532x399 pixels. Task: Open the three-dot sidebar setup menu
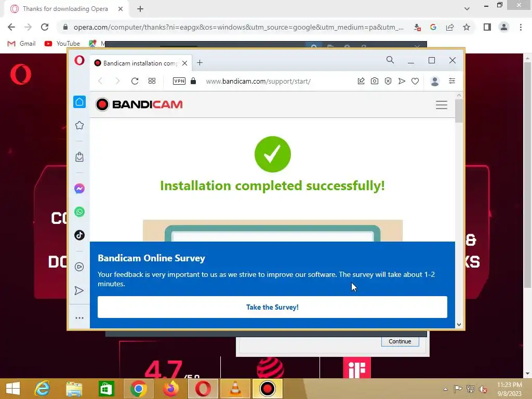(x=79, y=318)
